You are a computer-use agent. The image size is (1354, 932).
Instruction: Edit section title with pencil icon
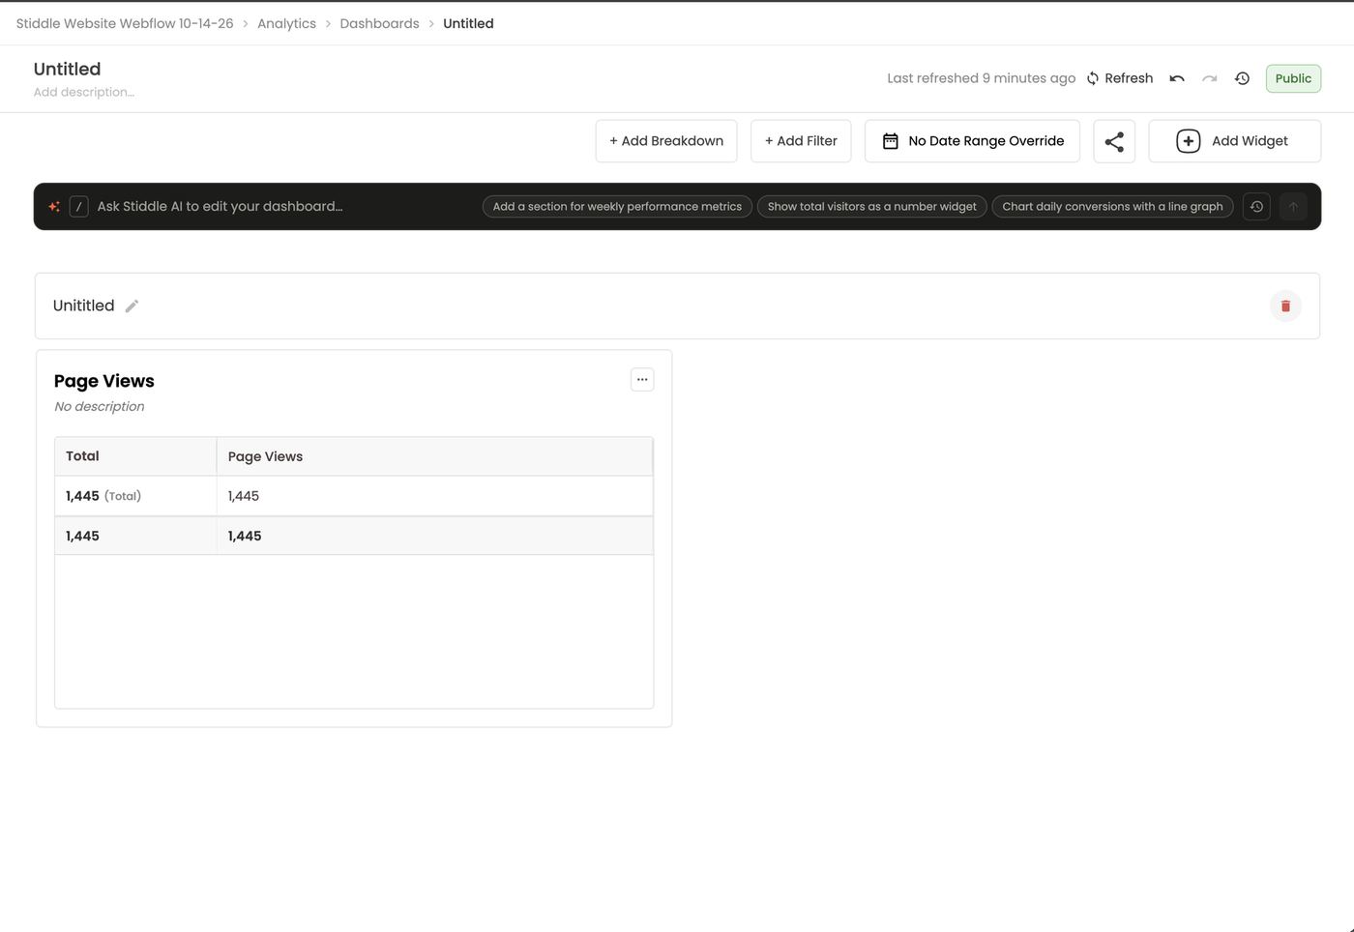coord(132,306)
